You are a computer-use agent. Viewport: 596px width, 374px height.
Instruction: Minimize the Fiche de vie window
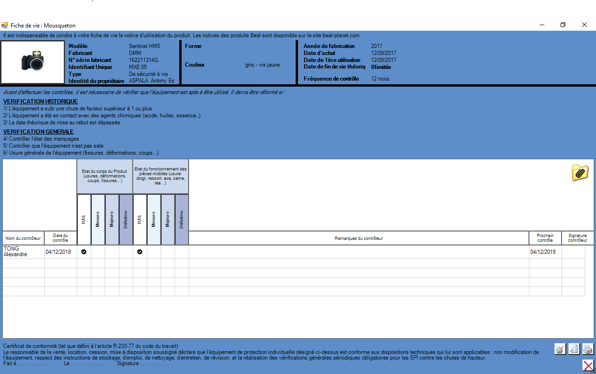(542, 25)
